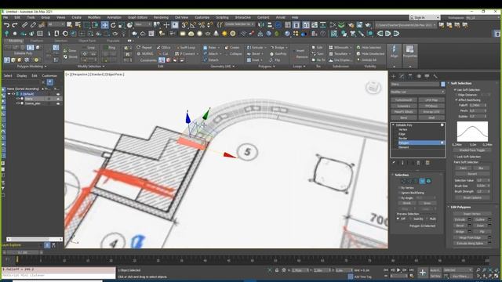This screenshot has width=502, height=282.
Task: Click the Properties icon in ribbon
Action: (409, 49)
